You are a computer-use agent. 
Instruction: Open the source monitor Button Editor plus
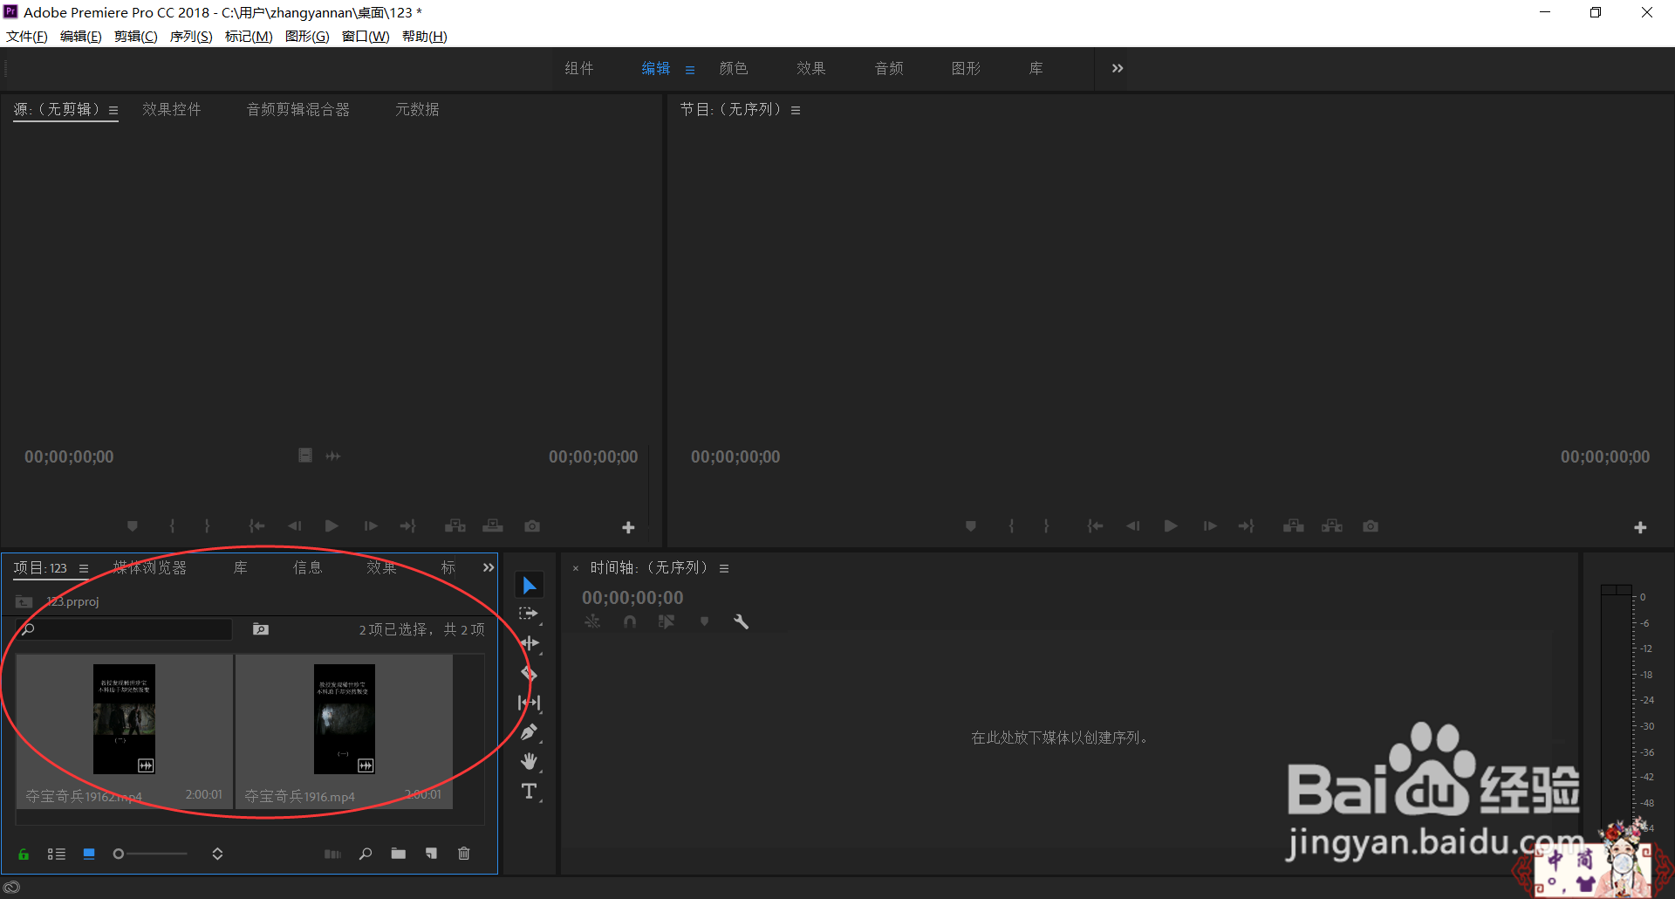pos(628,527)
